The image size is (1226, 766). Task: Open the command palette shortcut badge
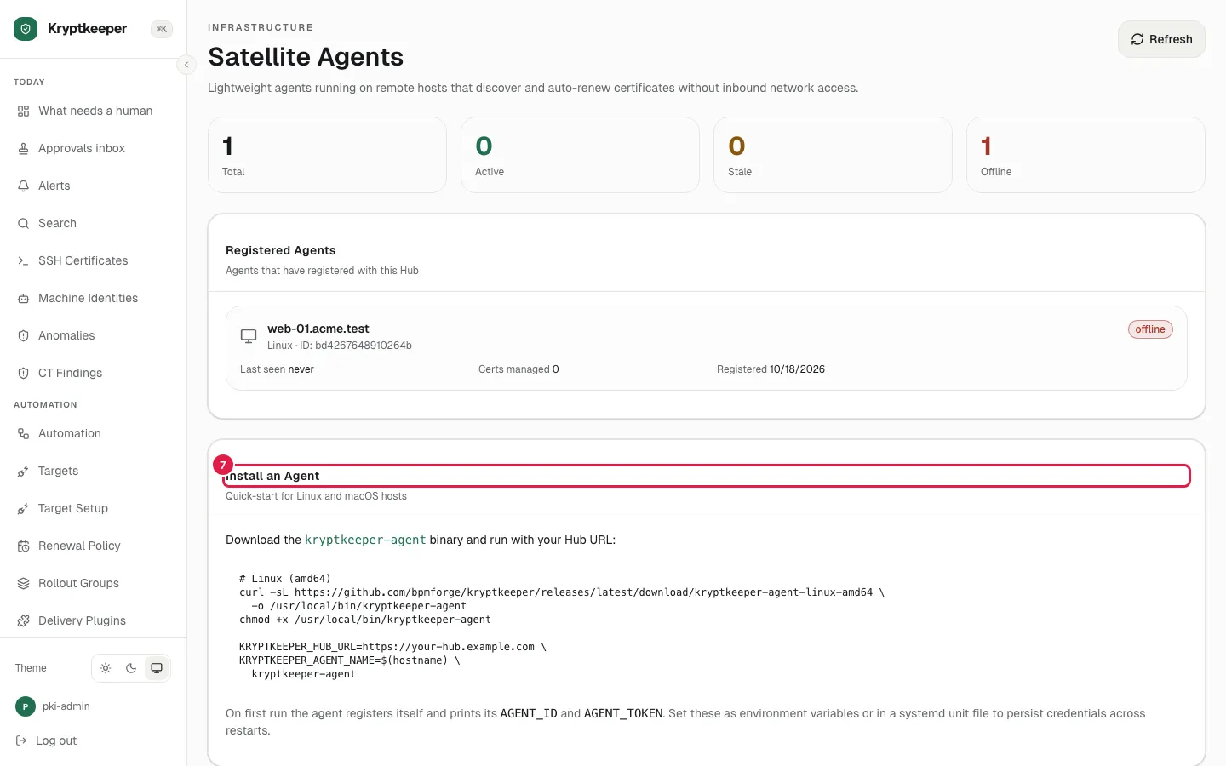[162, 29]
